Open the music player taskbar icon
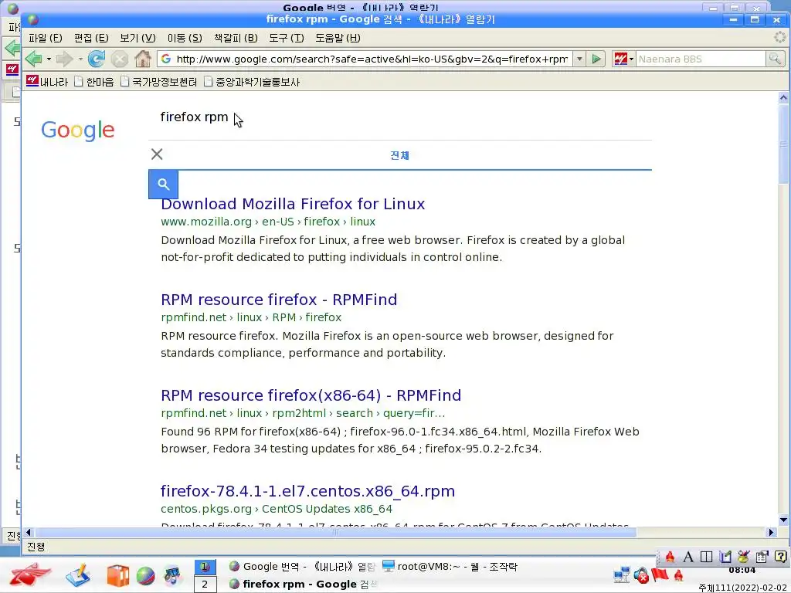 point(172,575)
